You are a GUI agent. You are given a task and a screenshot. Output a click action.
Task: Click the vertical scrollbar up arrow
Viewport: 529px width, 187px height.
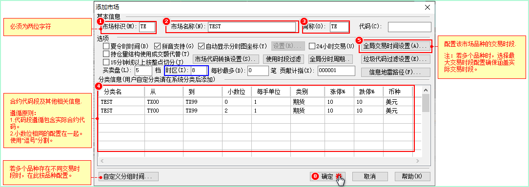point(426,90)
